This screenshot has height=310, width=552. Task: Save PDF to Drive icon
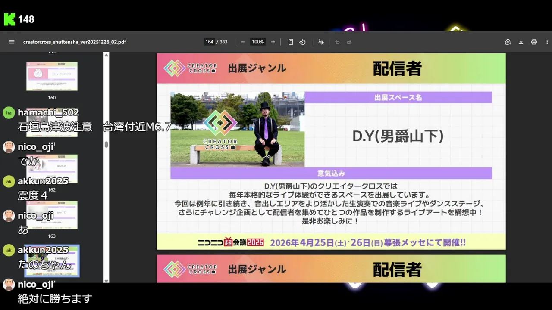[x=508, y=42]
